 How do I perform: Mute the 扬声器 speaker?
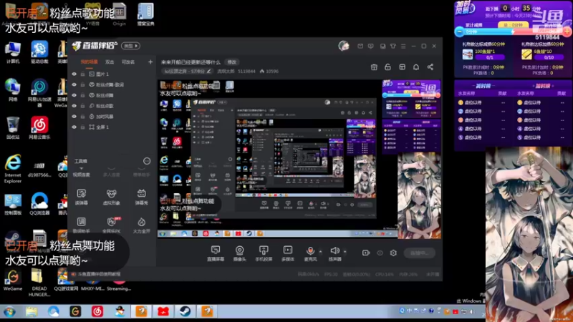pyautogui.click(x=334, y=253)
